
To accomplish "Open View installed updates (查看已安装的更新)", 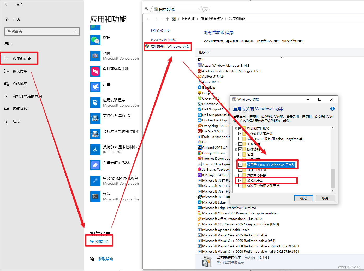I will pos(163,40).
